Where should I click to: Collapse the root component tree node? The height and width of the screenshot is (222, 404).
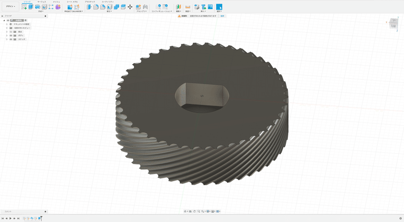click(4, 20)
